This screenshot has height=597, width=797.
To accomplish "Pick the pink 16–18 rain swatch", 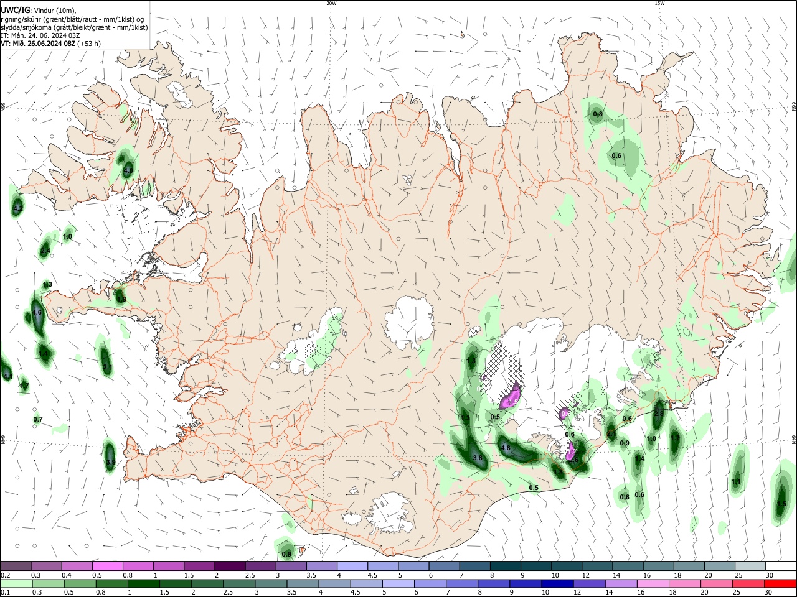I will [x=653, y=584].
